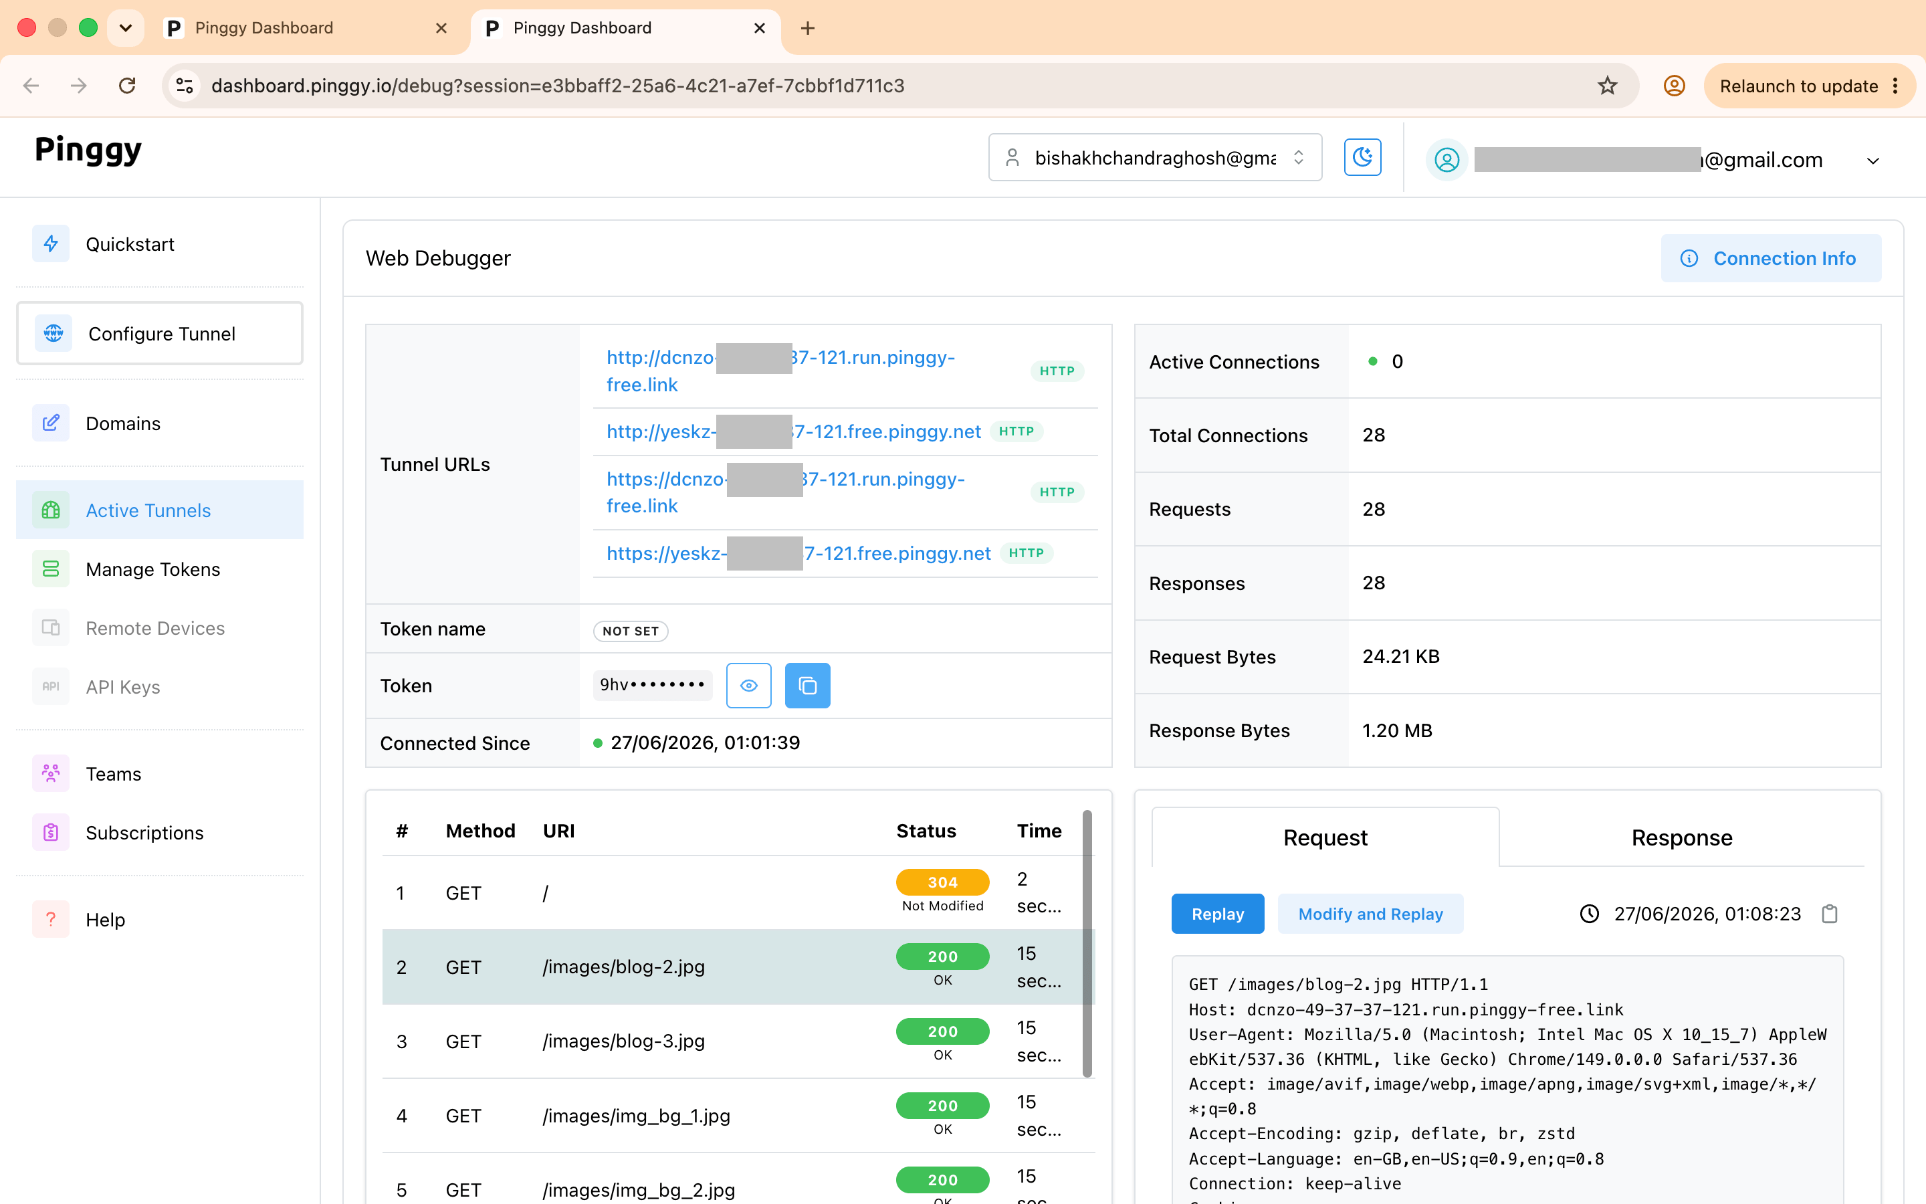Click the Status column header
This screenshot has height=1204, width=1926.
click(926, 831)
